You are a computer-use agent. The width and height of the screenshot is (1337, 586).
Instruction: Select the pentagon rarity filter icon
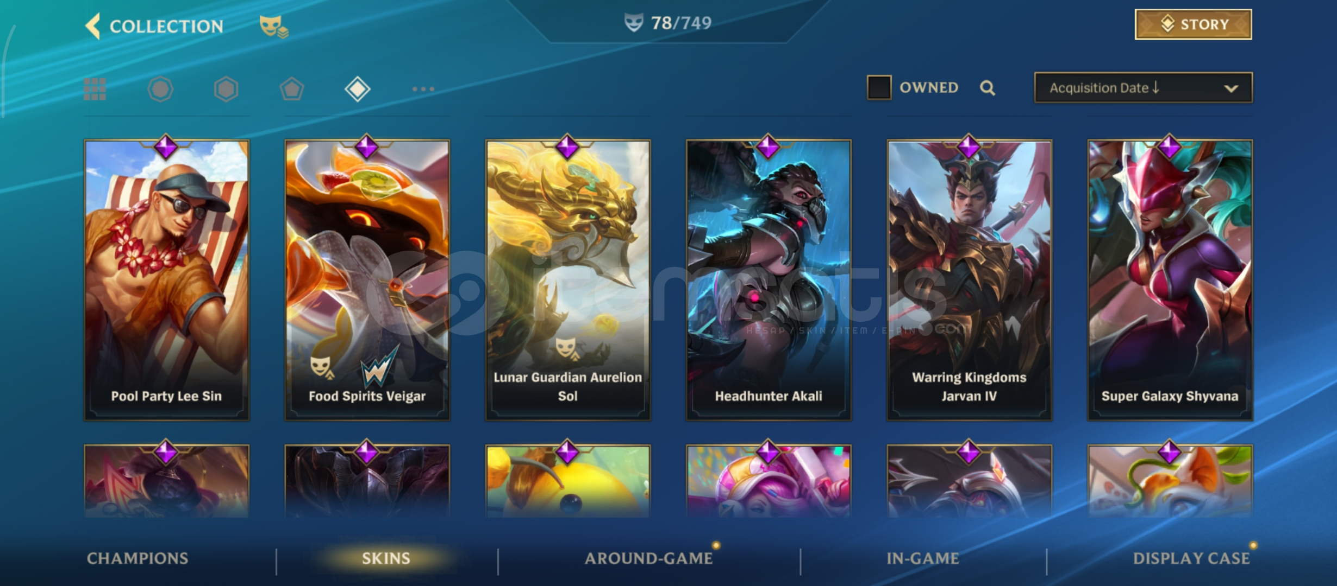(292, 89)
